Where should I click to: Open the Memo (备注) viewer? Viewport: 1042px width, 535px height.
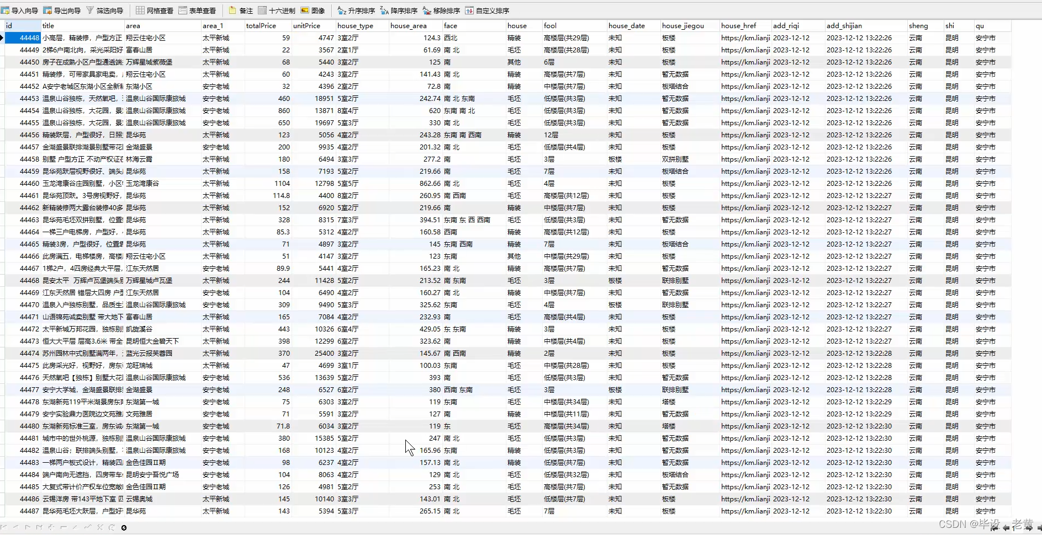241,10
